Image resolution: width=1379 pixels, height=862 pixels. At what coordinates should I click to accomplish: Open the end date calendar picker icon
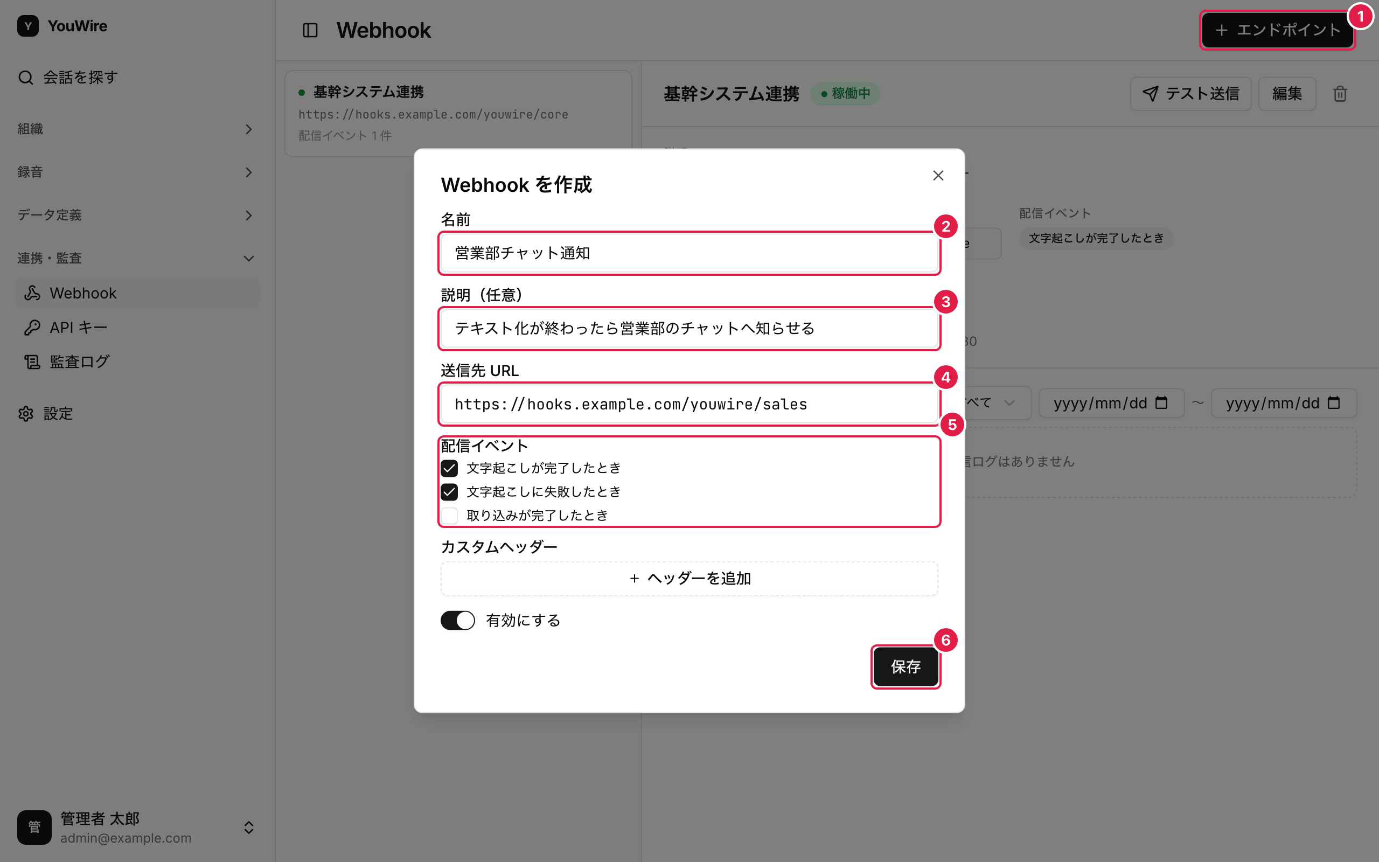coord(1334,403)
